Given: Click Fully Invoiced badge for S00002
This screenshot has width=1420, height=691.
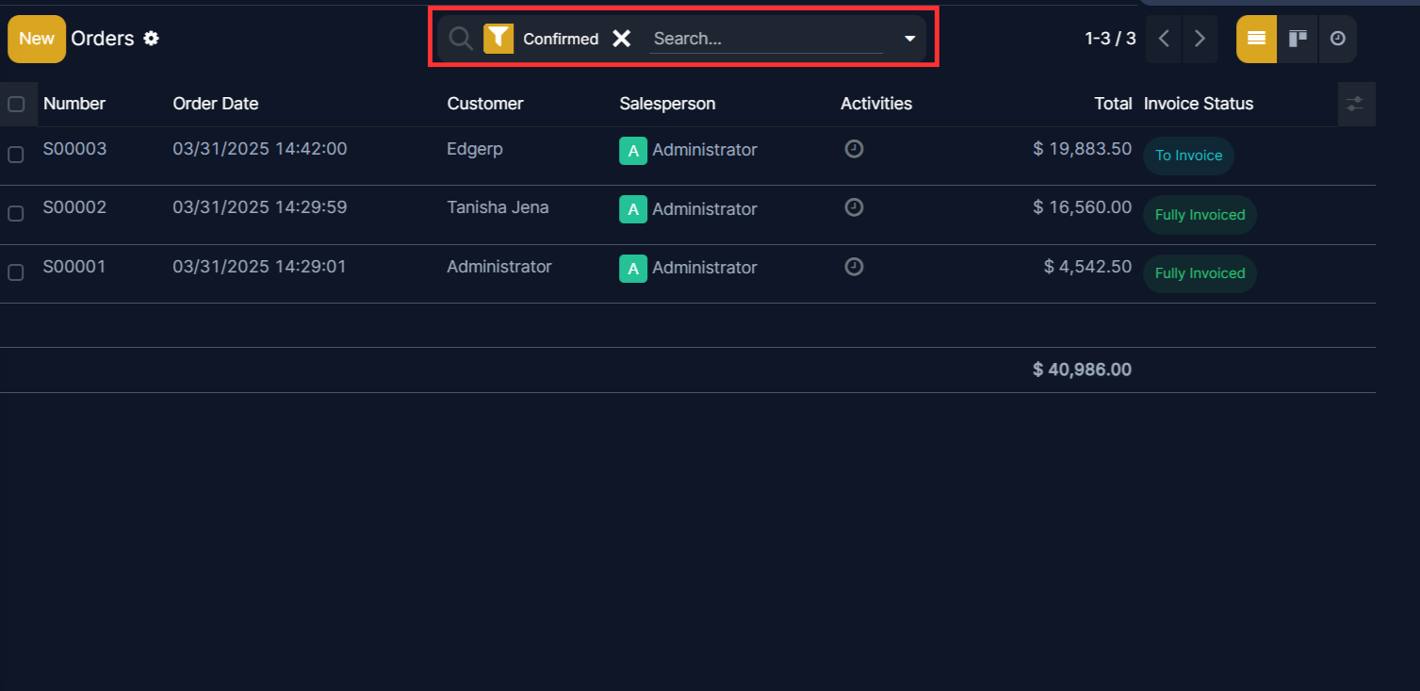Looking at the screenshot, I should click(x=1200, y=215).
